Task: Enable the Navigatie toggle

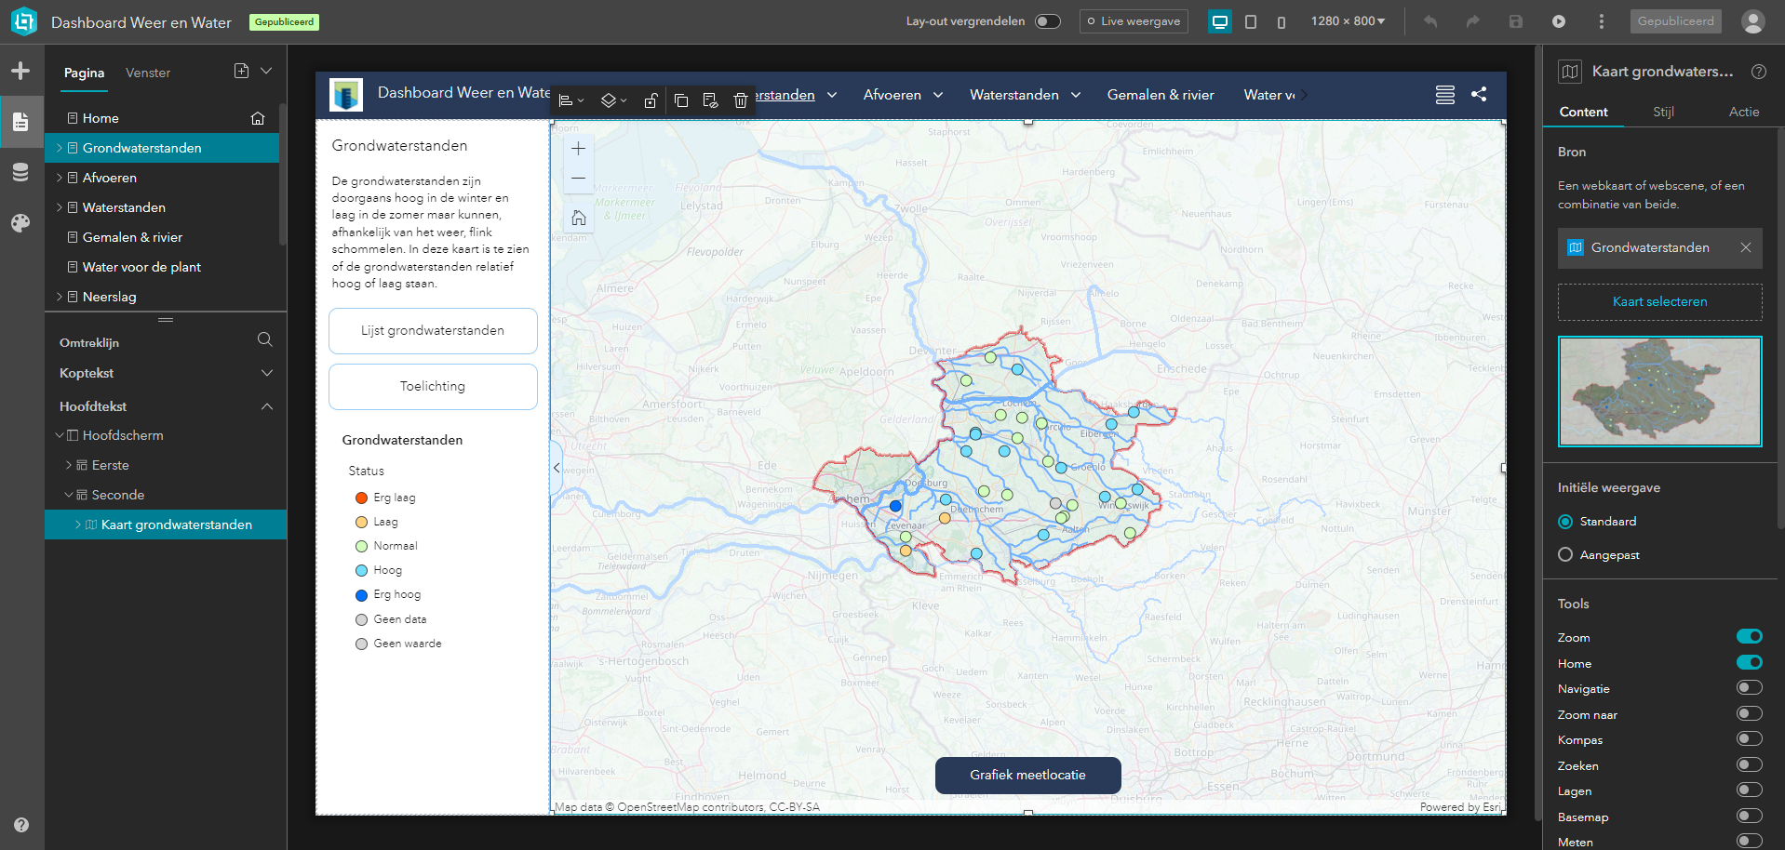Action: pyautogui.click(x=1747, y=688)
